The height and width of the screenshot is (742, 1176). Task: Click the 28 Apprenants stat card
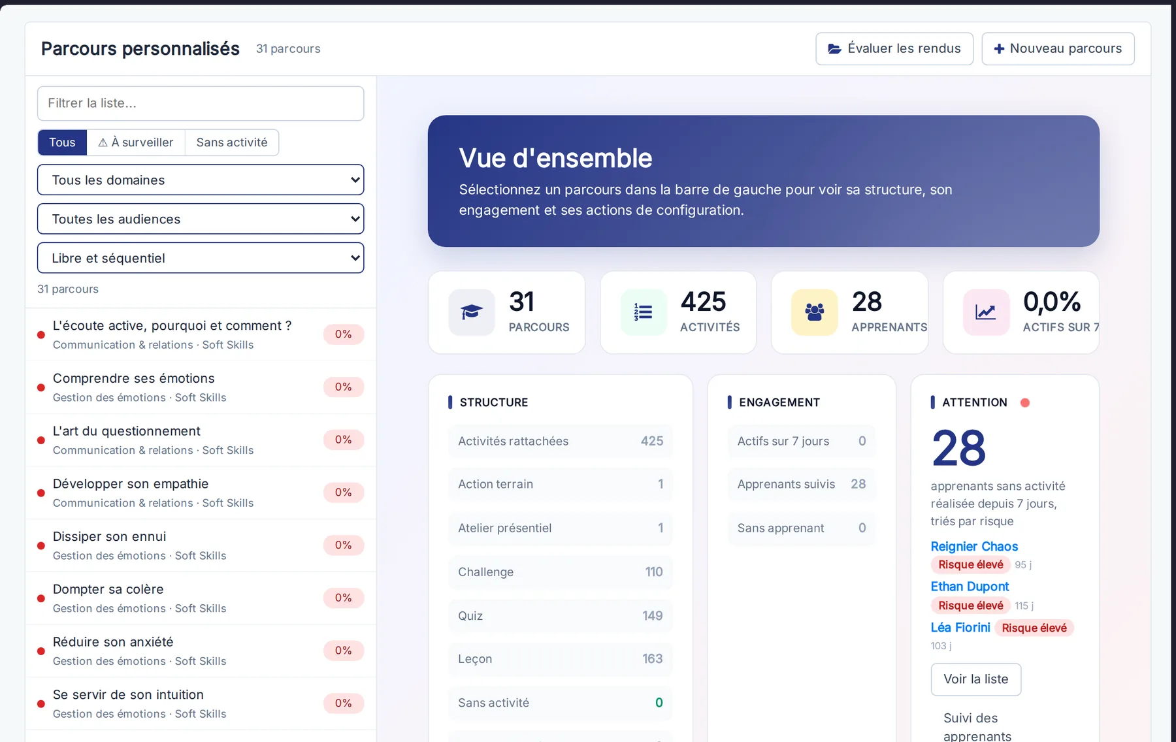[849, 312]
